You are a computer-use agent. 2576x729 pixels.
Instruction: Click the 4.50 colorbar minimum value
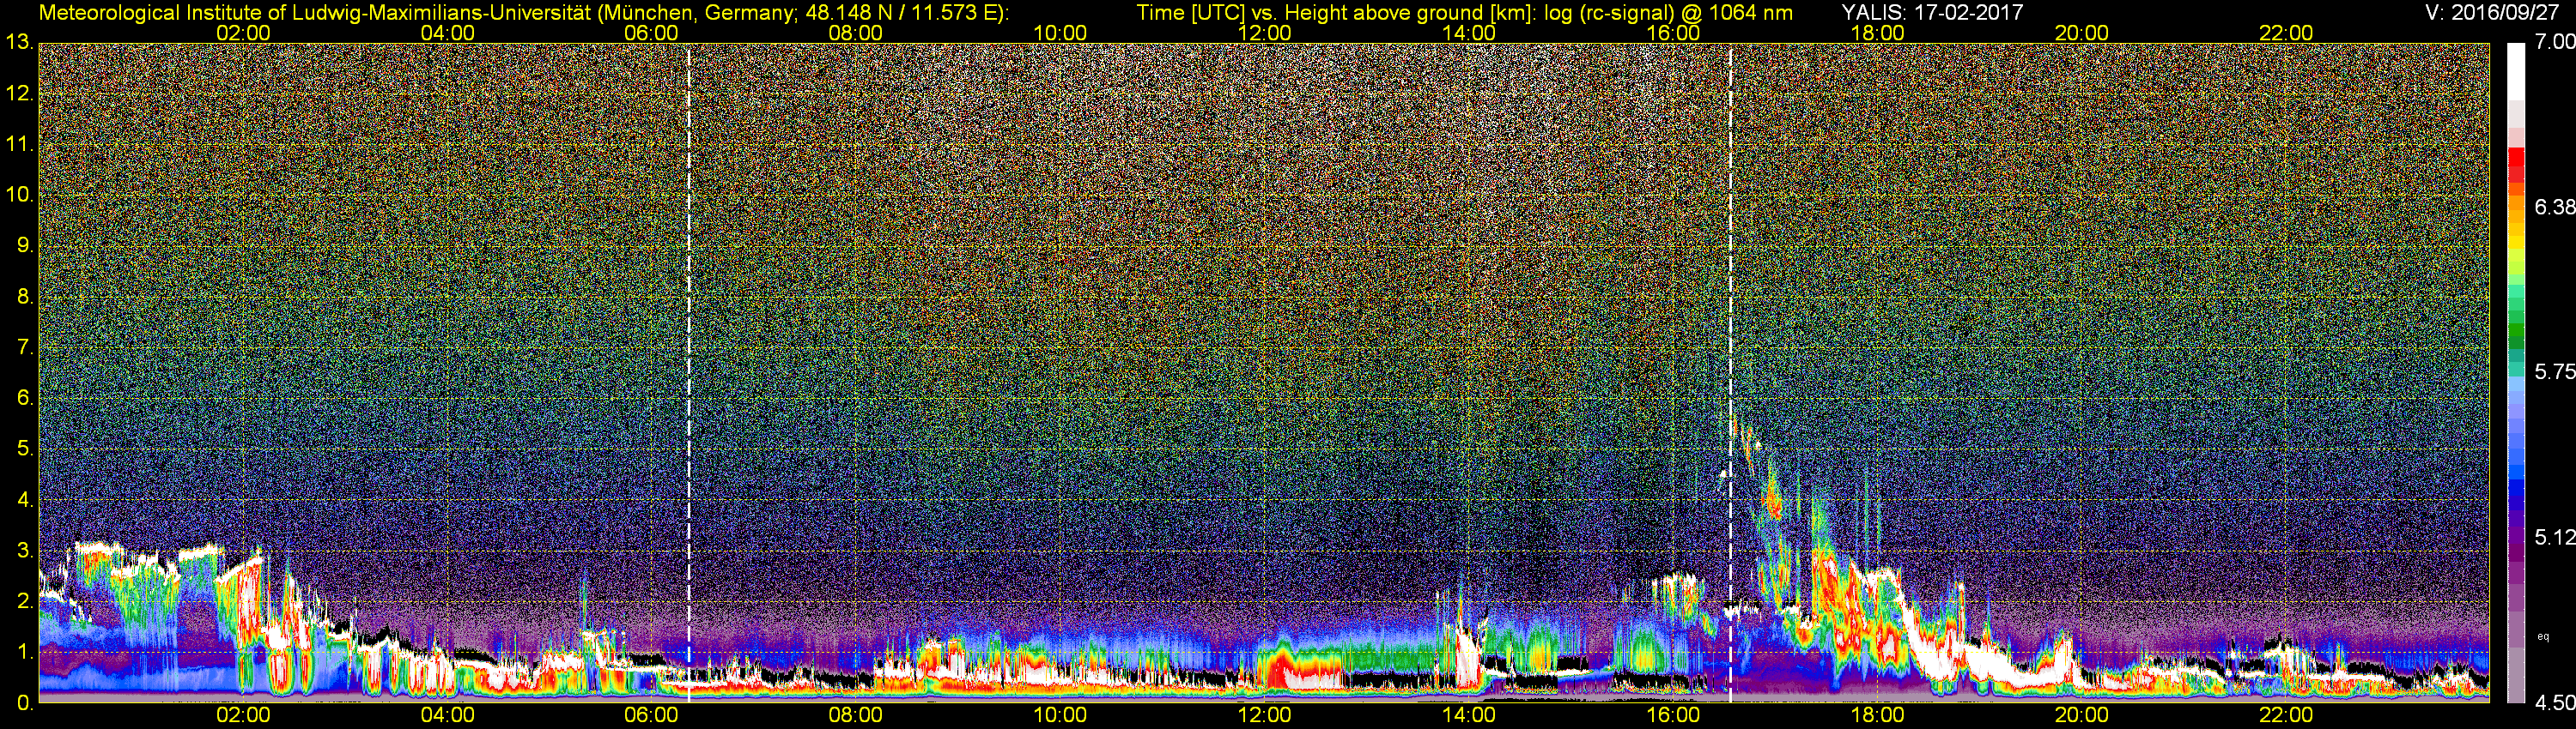pyautogui.click(x=2554, y=703)
